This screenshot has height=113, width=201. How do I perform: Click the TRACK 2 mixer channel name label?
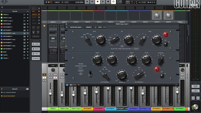pyautogui.click(x=53, y=109)
